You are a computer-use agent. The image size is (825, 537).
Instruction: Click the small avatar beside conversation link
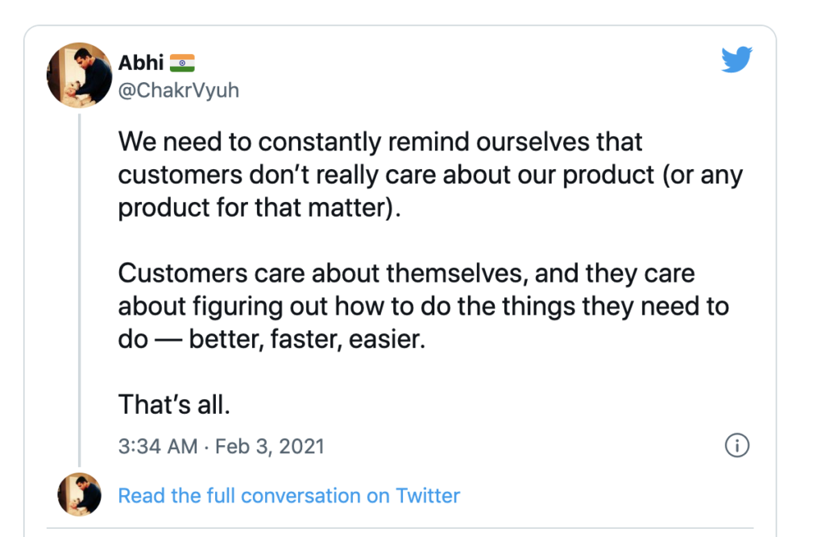coord(80,494)
